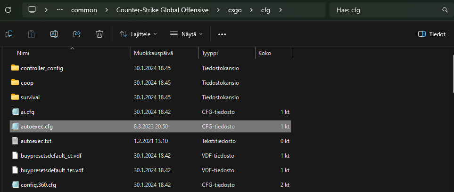This screenshot has height=192, width=454.
Task: Rename the selected file
Action: (x=54, y=34)
